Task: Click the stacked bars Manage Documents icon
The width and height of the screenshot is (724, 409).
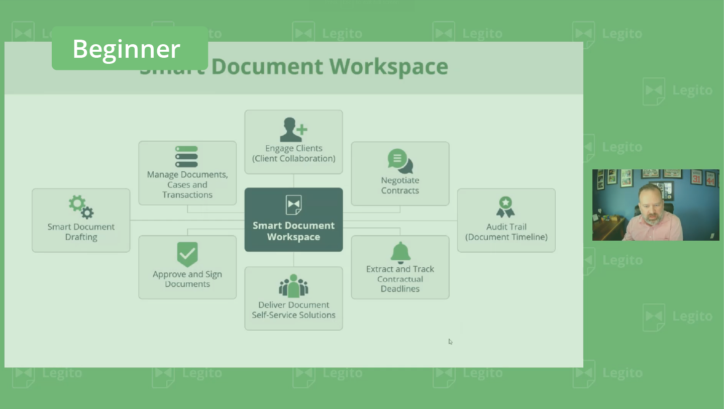Action: (x=187, y=156)
